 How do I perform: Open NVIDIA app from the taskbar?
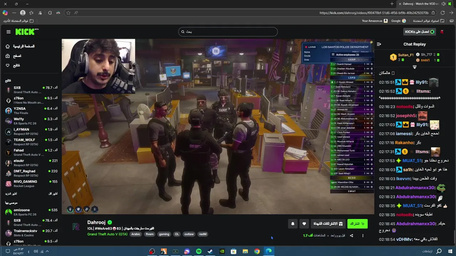222,251
